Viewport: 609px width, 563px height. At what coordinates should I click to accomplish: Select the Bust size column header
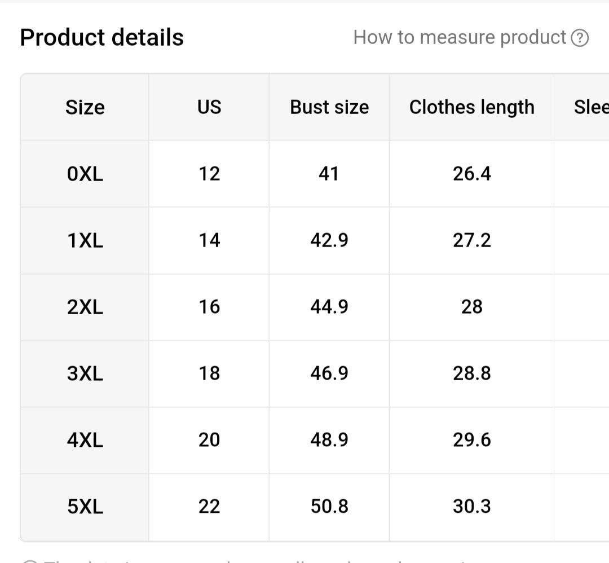tap(329, 107)
